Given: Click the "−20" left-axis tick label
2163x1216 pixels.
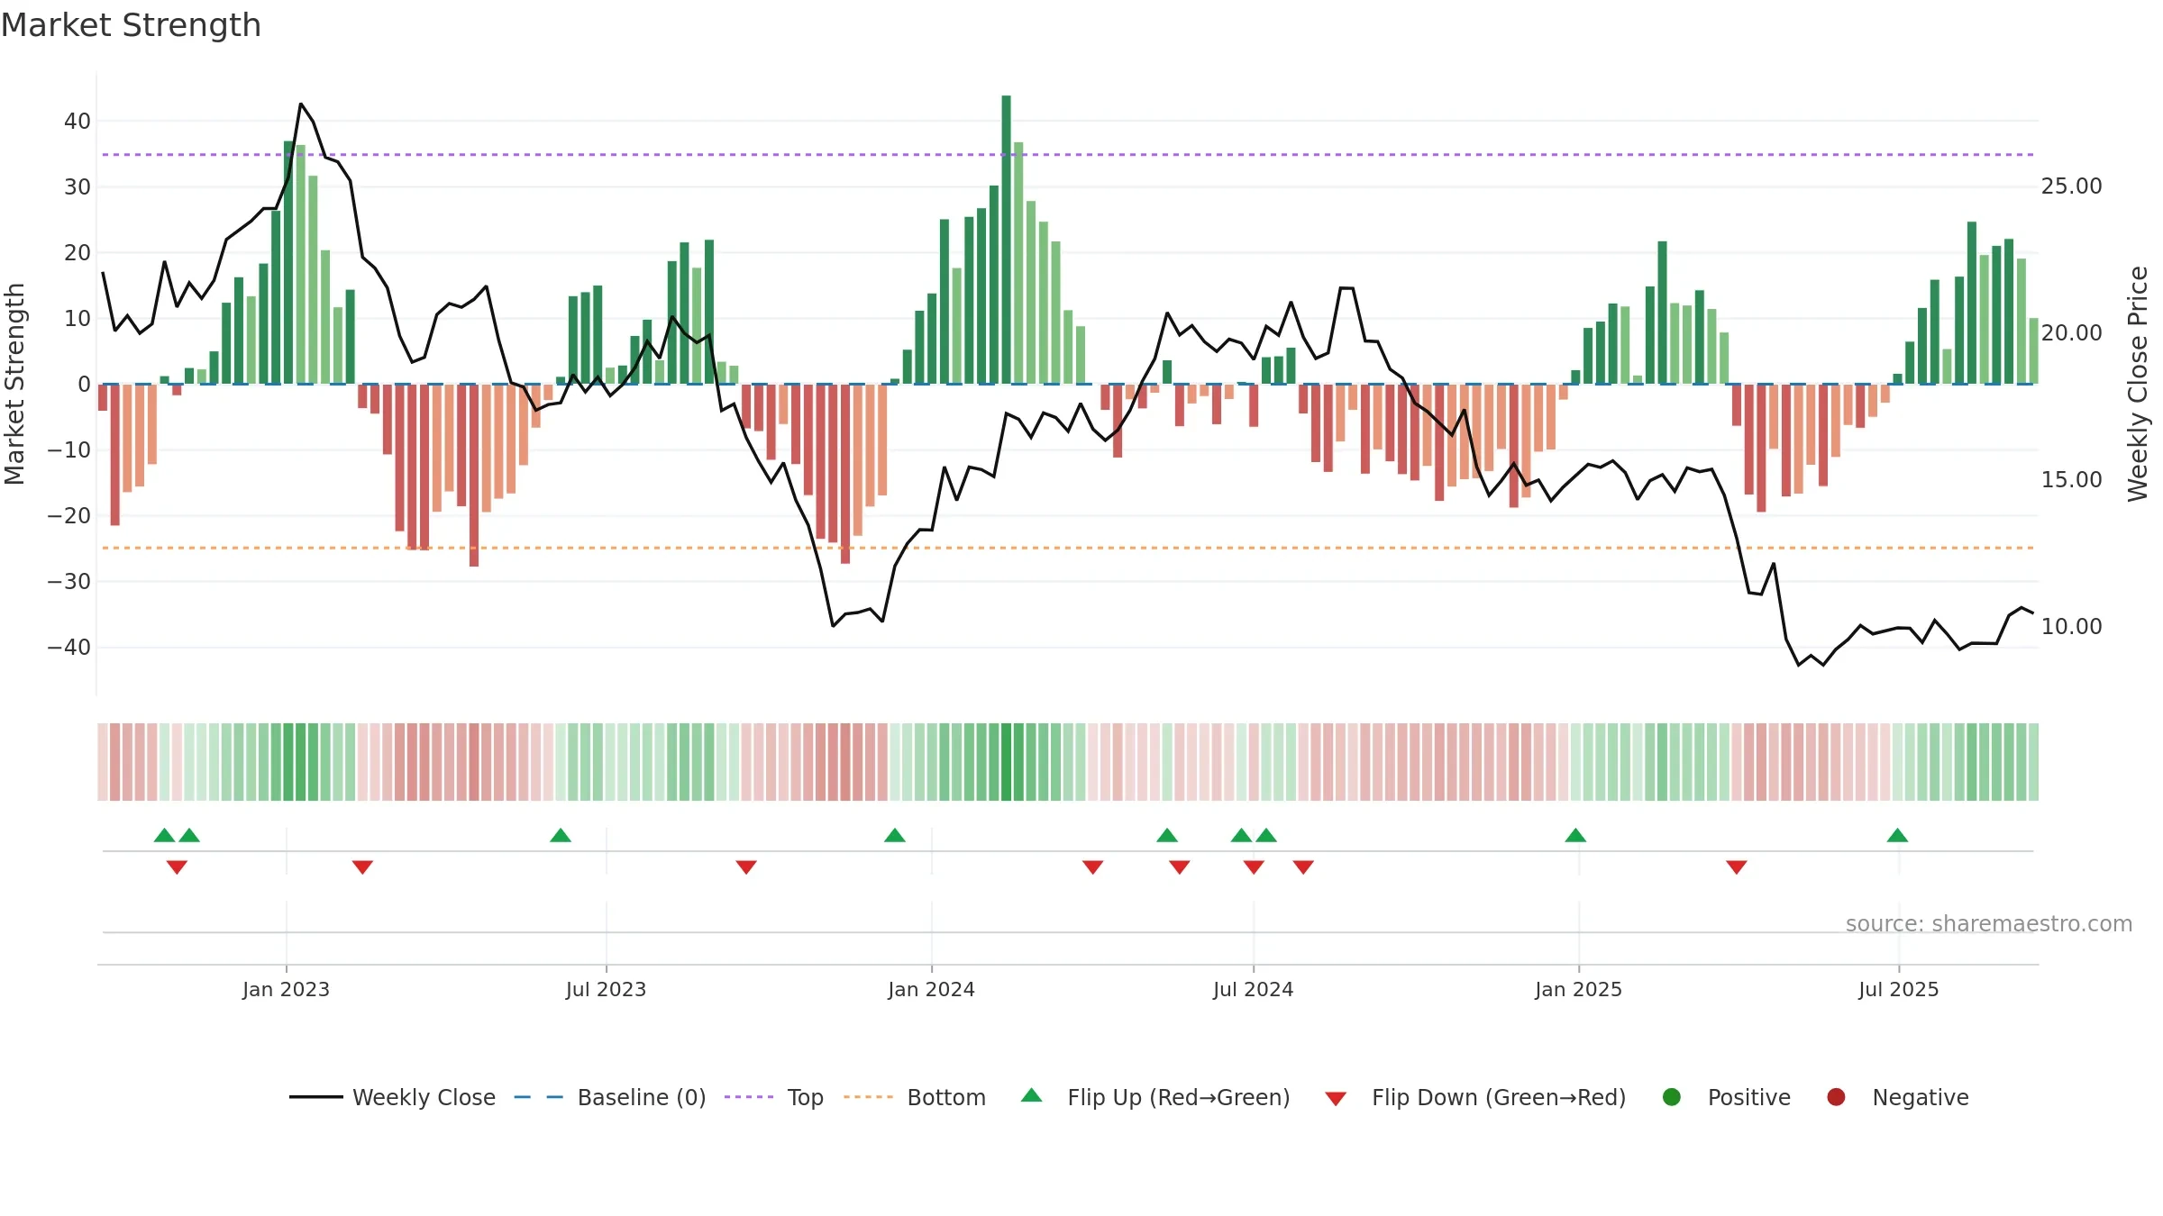Looking at the screenshot, I should point(69,516).
